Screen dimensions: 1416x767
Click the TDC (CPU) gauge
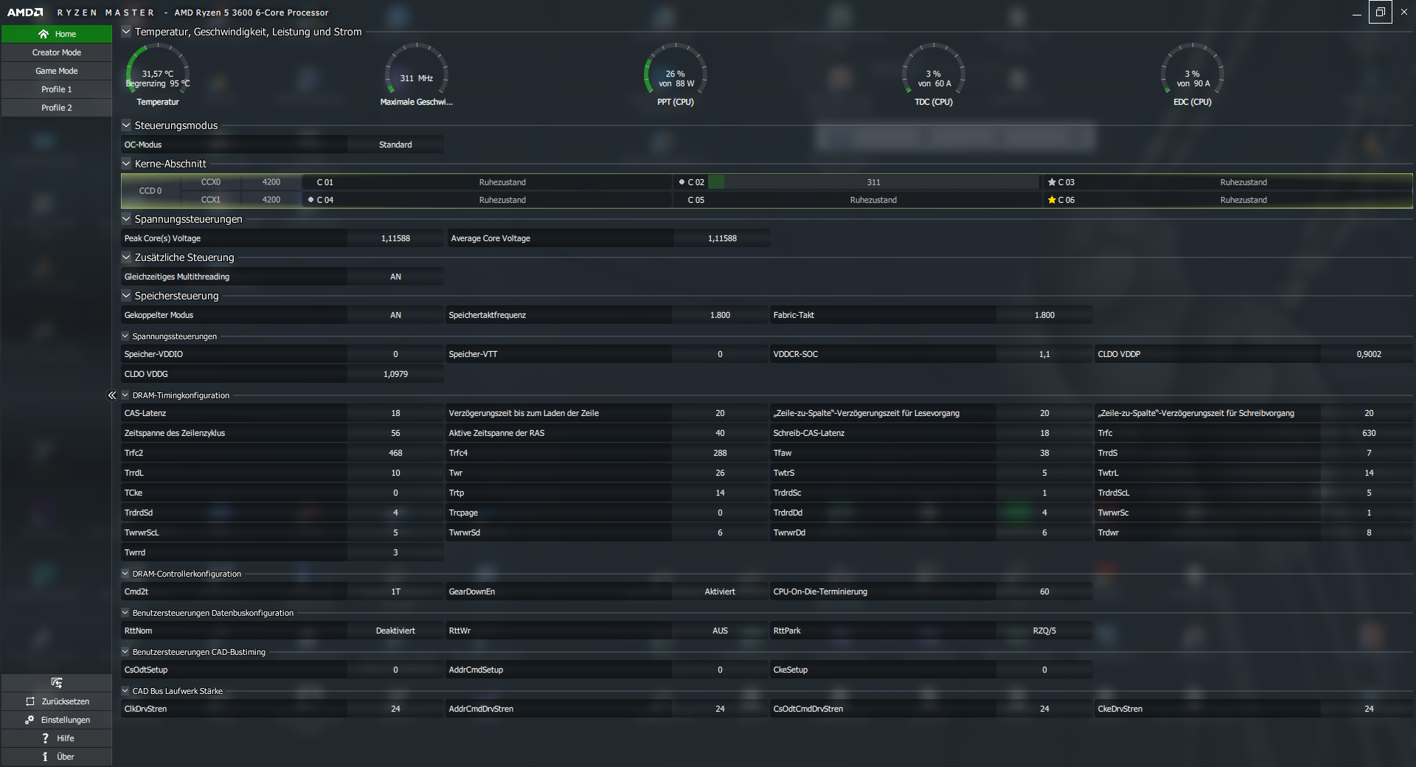click(x=934, y=74)
